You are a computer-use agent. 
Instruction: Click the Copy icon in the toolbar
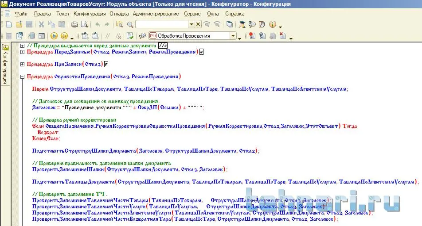point(51,24)
